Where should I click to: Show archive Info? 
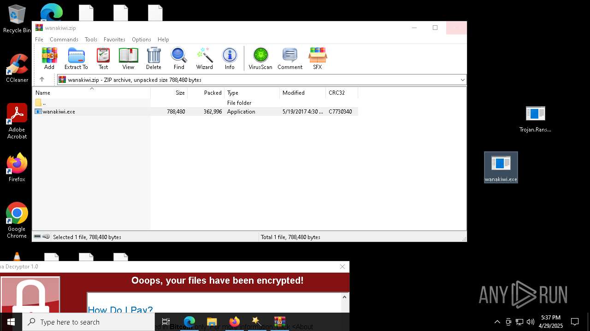[230, 58]
